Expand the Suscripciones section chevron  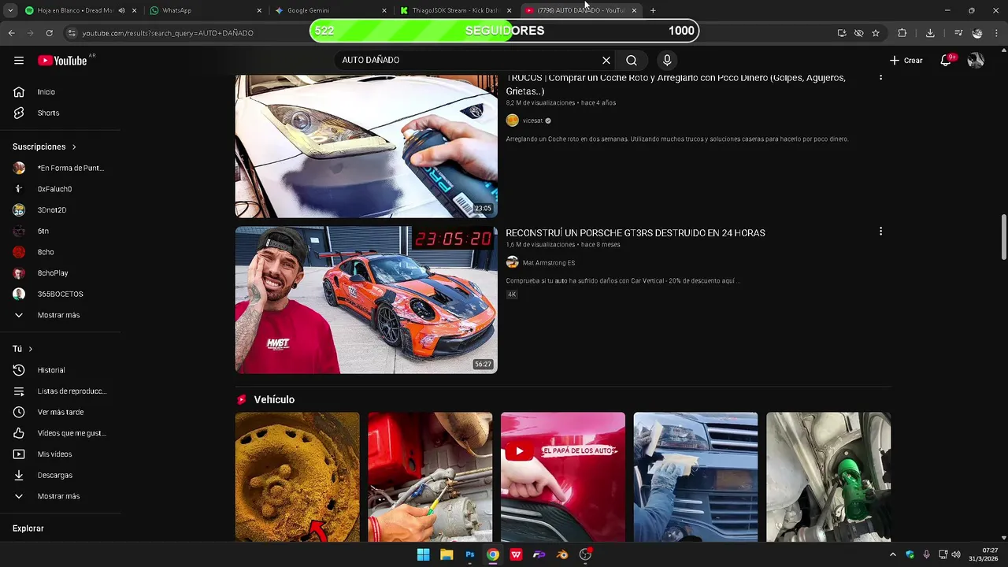click(x=74, y=147)
